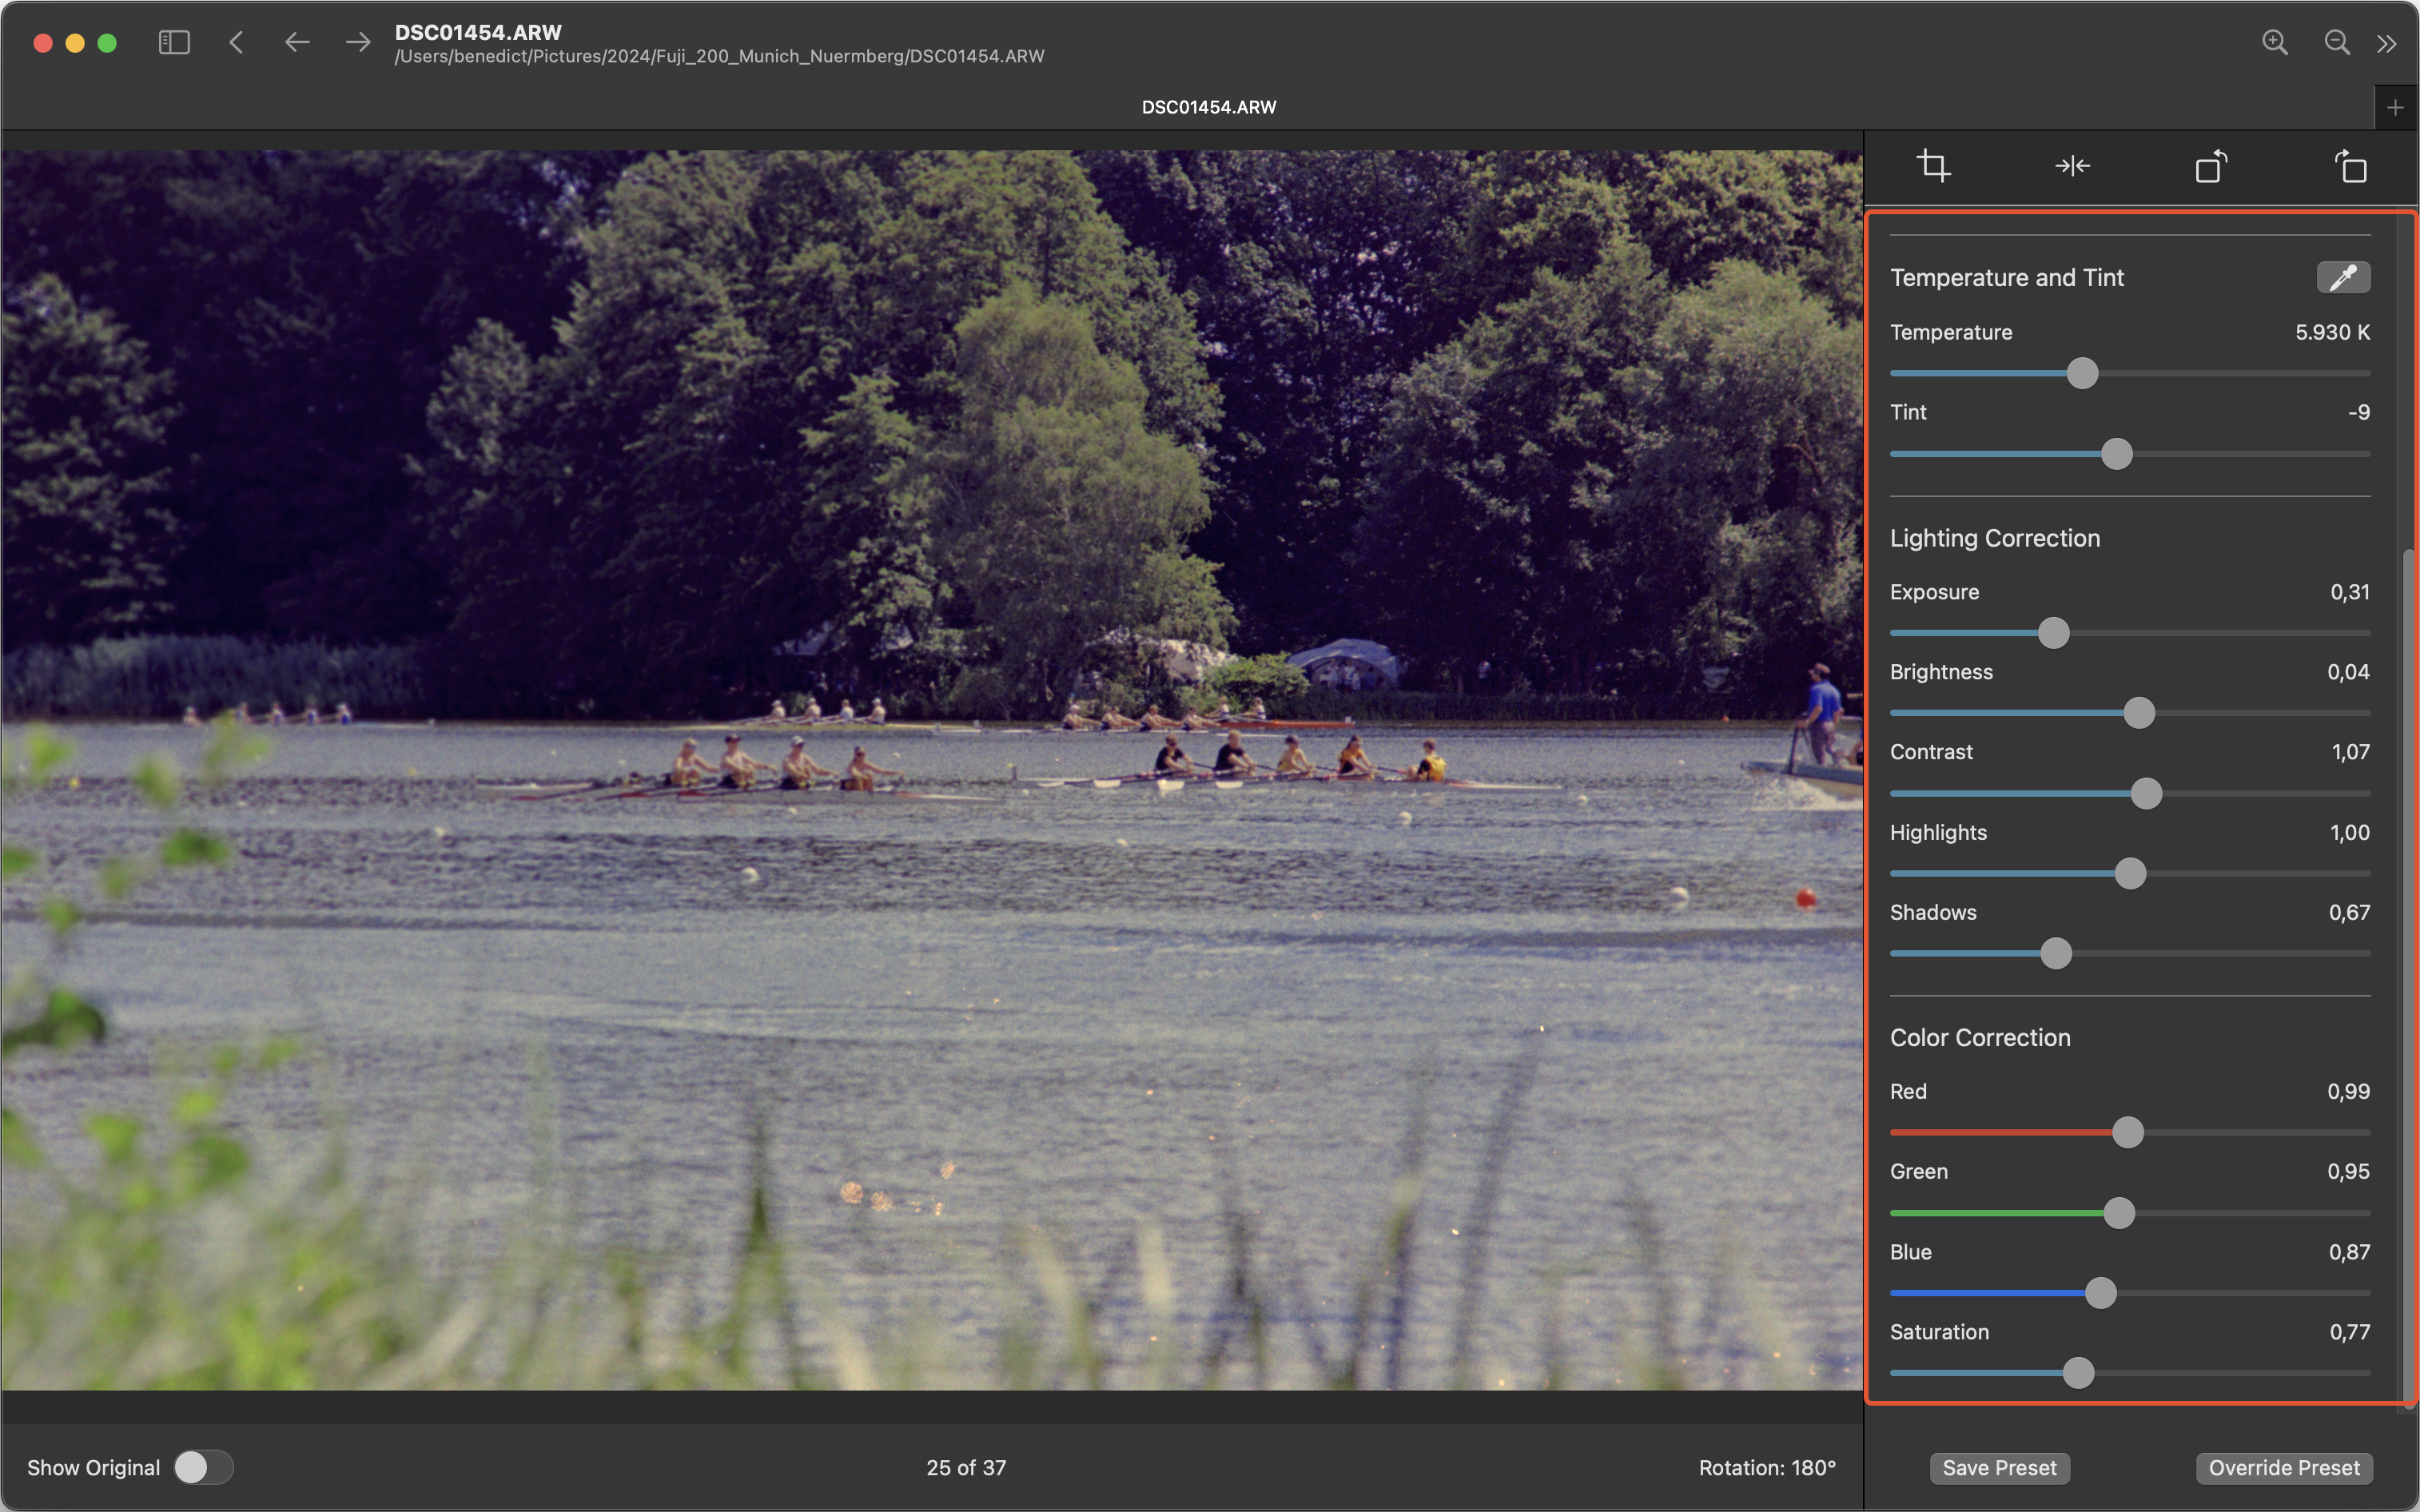This screenshot has height=1512, width=2420.
Task: Save current settings as preset
Action: pyautogui.click(x=1998, y=1468)
